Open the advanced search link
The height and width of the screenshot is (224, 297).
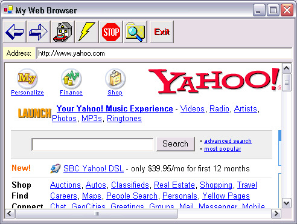[x=228, y=141]
